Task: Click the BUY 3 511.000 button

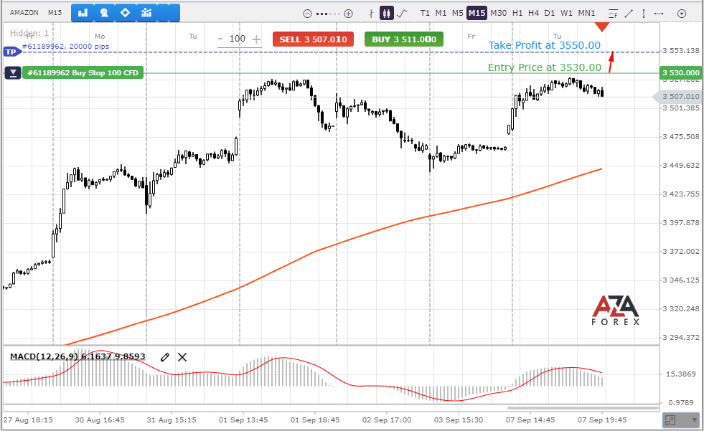Action: pyautogui.click(x=404, y=39)
